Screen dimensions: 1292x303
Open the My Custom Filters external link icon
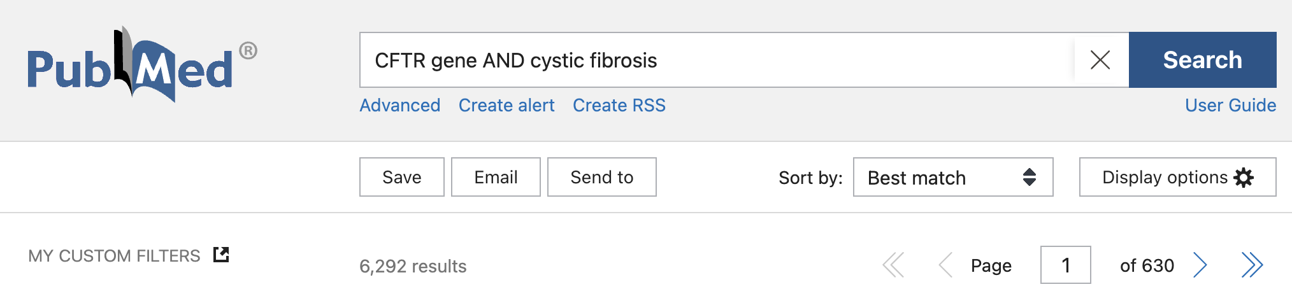[221, 255]
